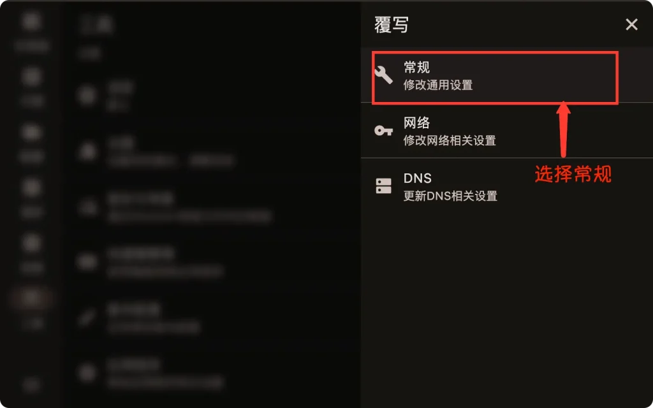Click the blurred page heading behind the panel
This screenshot has height=408, width=653.
(96, 25)
